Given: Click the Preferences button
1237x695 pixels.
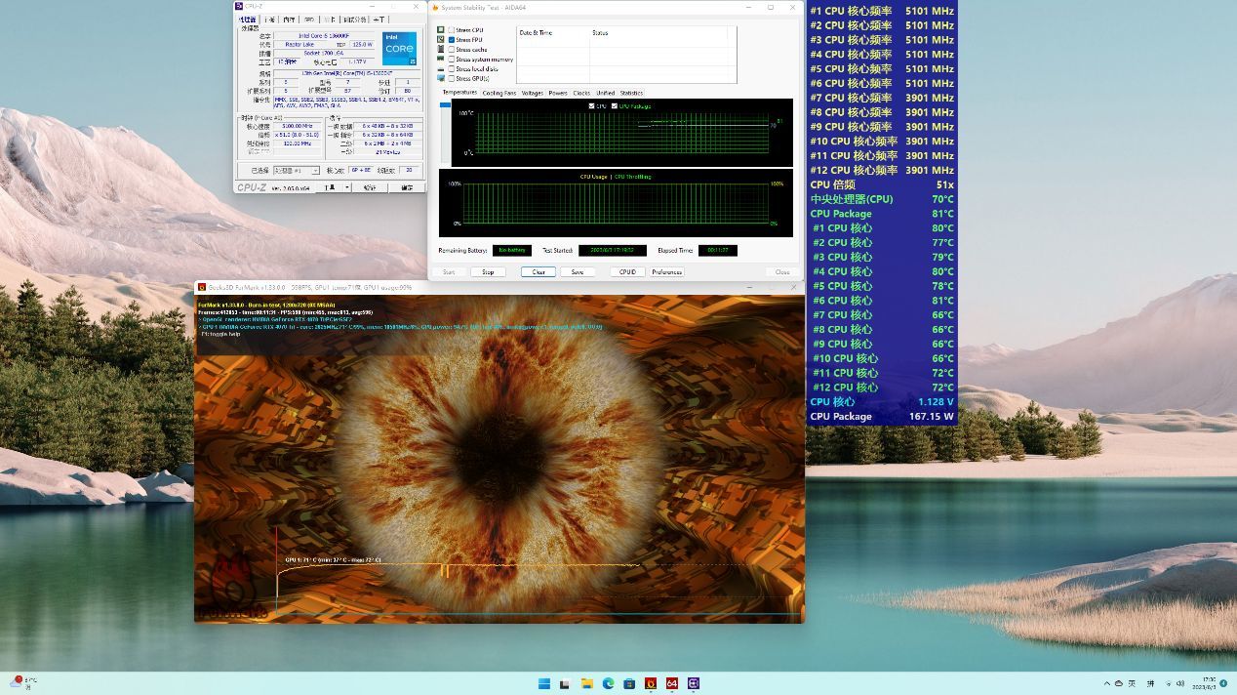Looking at the screenshot, I should 667,272.
